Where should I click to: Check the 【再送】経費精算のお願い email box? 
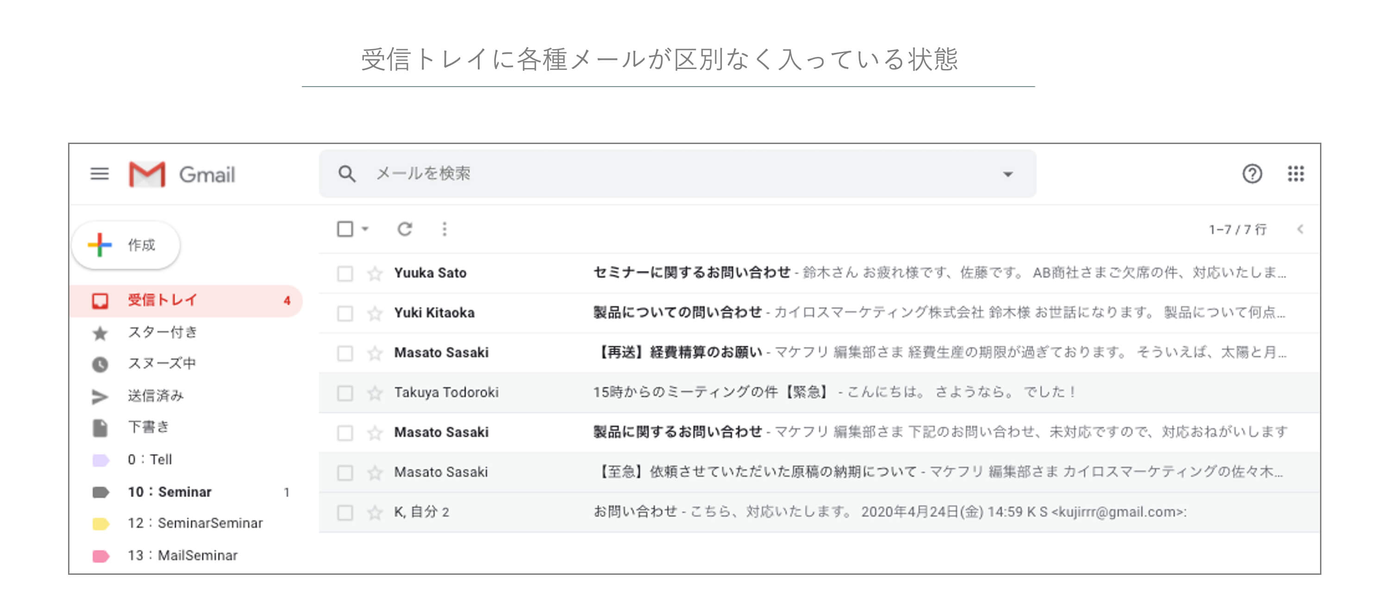345,353
